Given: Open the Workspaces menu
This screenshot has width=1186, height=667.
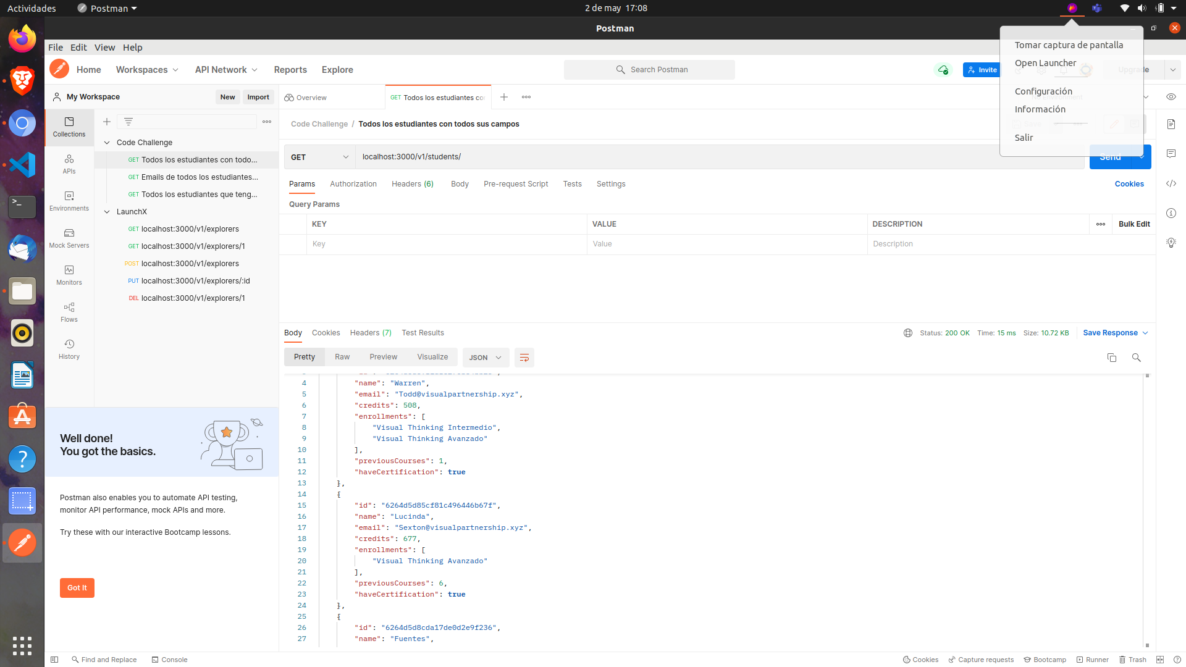Looking at the screenshot, I should (x=146, y=69).
